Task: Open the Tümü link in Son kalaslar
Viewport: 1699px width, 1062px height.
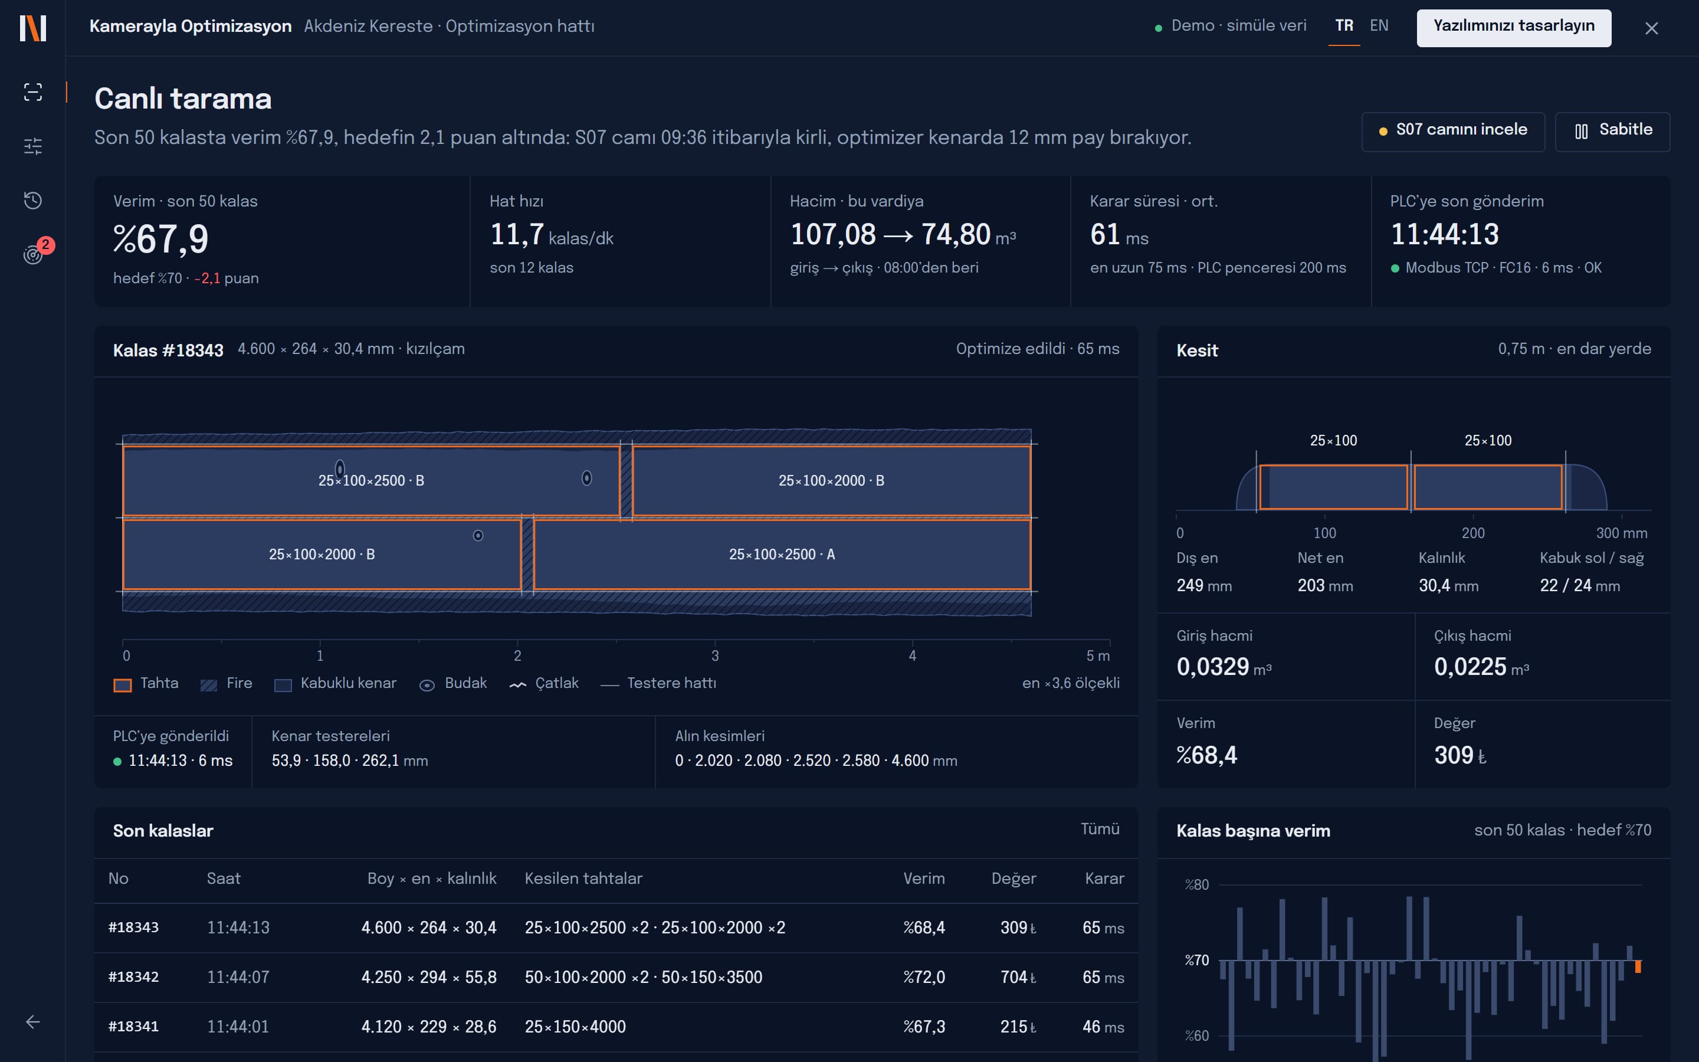Action: (1100, 830)
